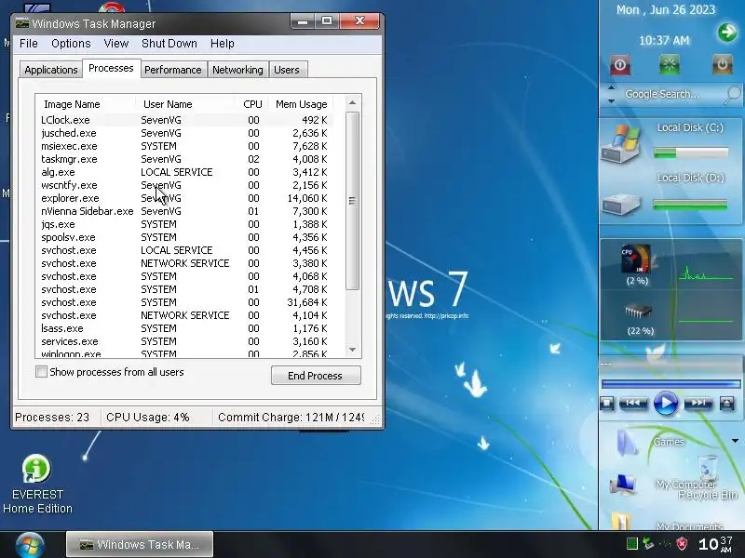This screenshot has width=745, height=558.
Task: Select the nVienna Sidebar.exe process row
Action: (184, 211)
